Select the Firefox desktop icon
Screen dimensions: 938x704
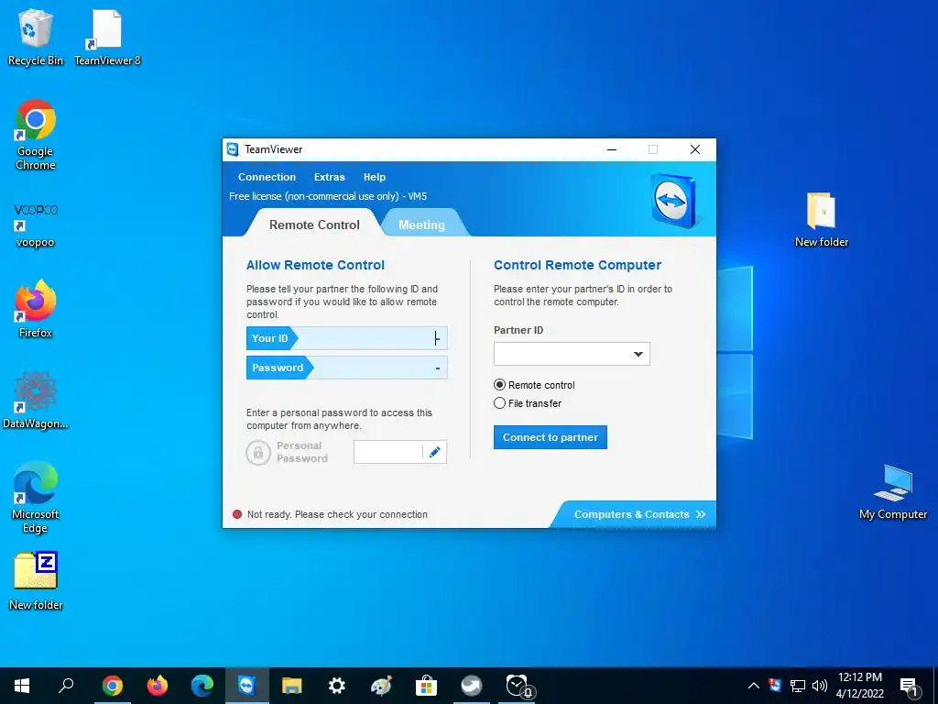36,310
